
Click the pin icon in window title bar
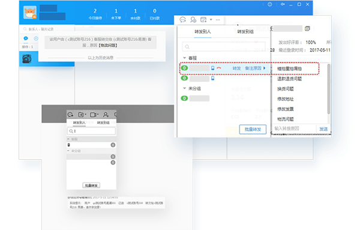click(283, 4)
